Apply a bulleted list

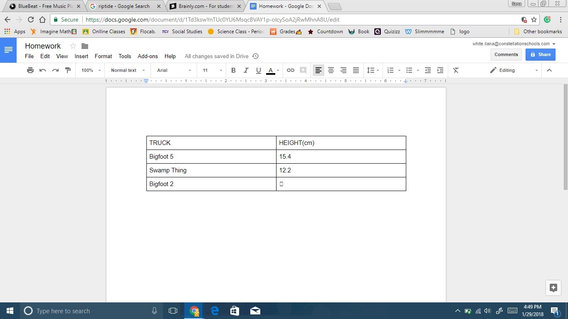(x=409, y=70)
